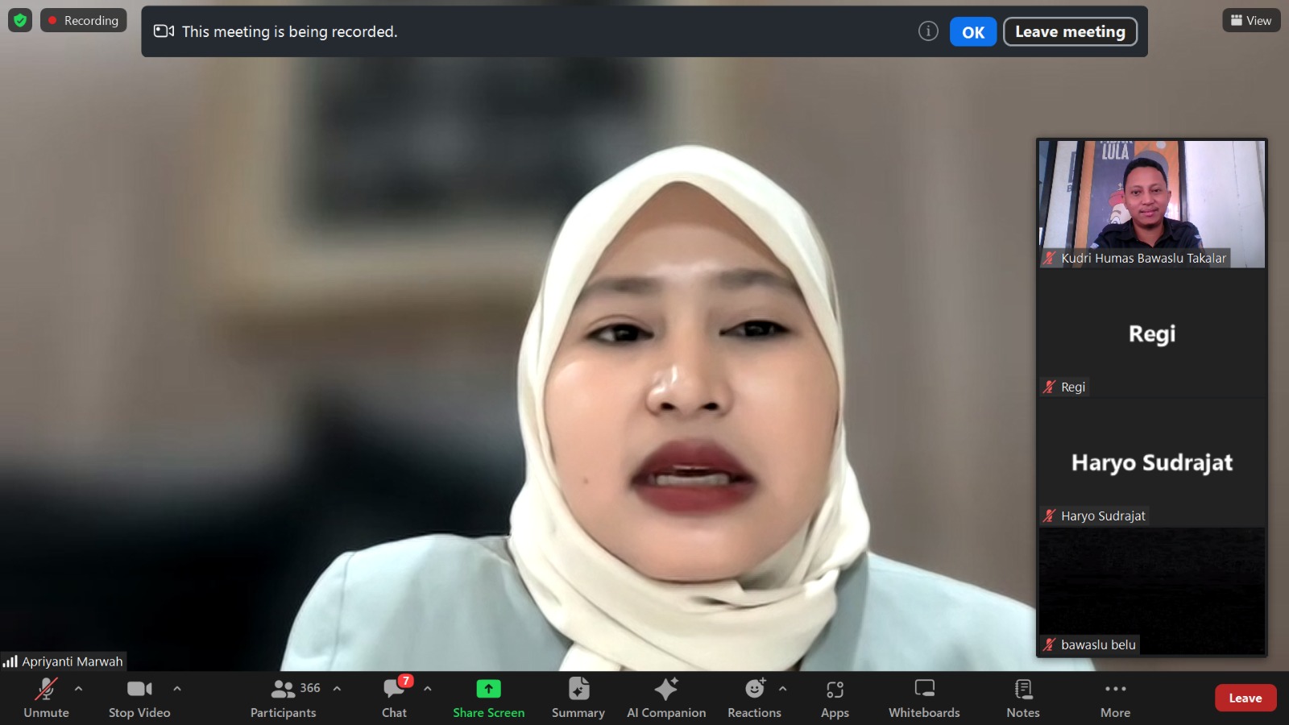Open Reactions options chevron
This screenshot has height=725, width=1289.
point(781,689)
